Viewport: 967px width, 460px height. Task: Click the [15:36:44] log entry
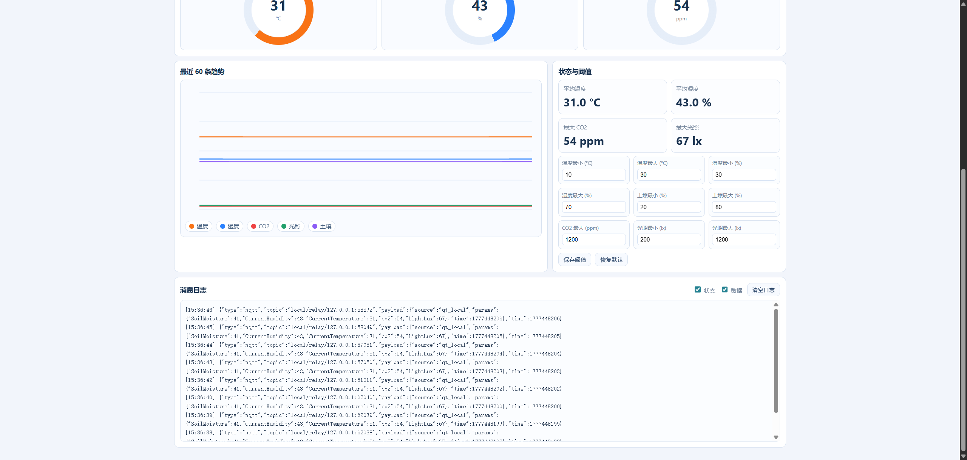[x=374, y=349]
